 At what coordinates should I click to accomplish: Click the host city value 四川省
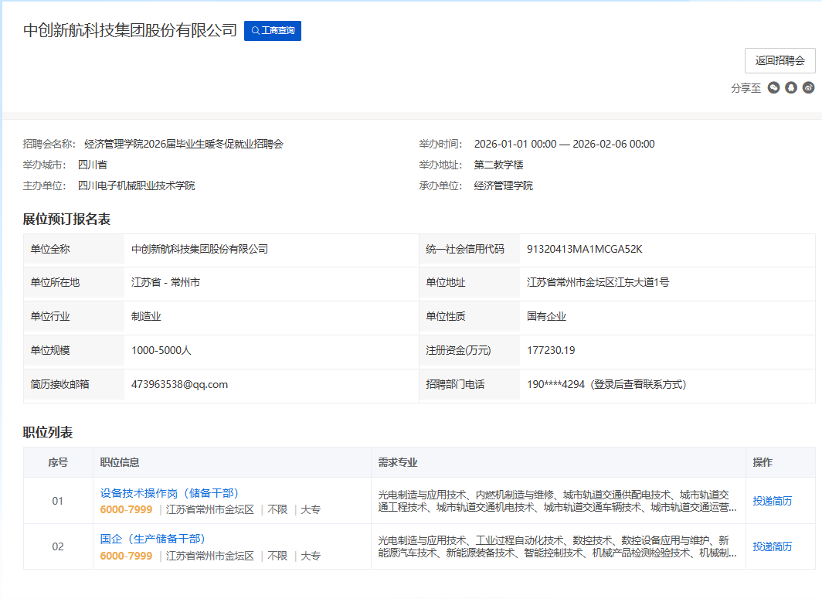92,165
